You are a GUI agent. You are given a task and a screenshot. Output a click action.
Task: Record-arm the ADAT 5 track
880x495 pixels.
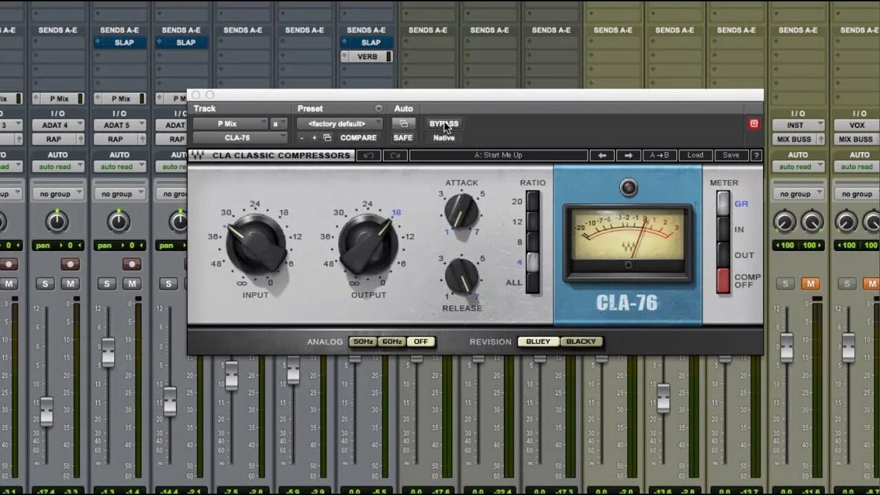click(131, 264)
